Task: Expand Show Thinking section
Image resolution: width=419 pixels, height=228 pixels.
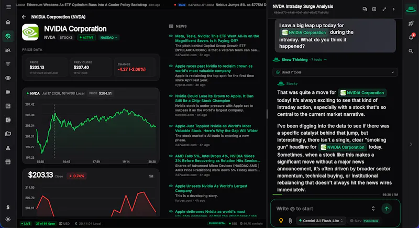Action: 300,60
